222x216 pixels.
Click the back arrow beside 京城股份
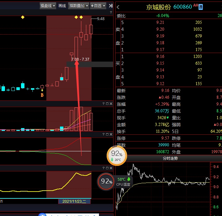[118, 7]
